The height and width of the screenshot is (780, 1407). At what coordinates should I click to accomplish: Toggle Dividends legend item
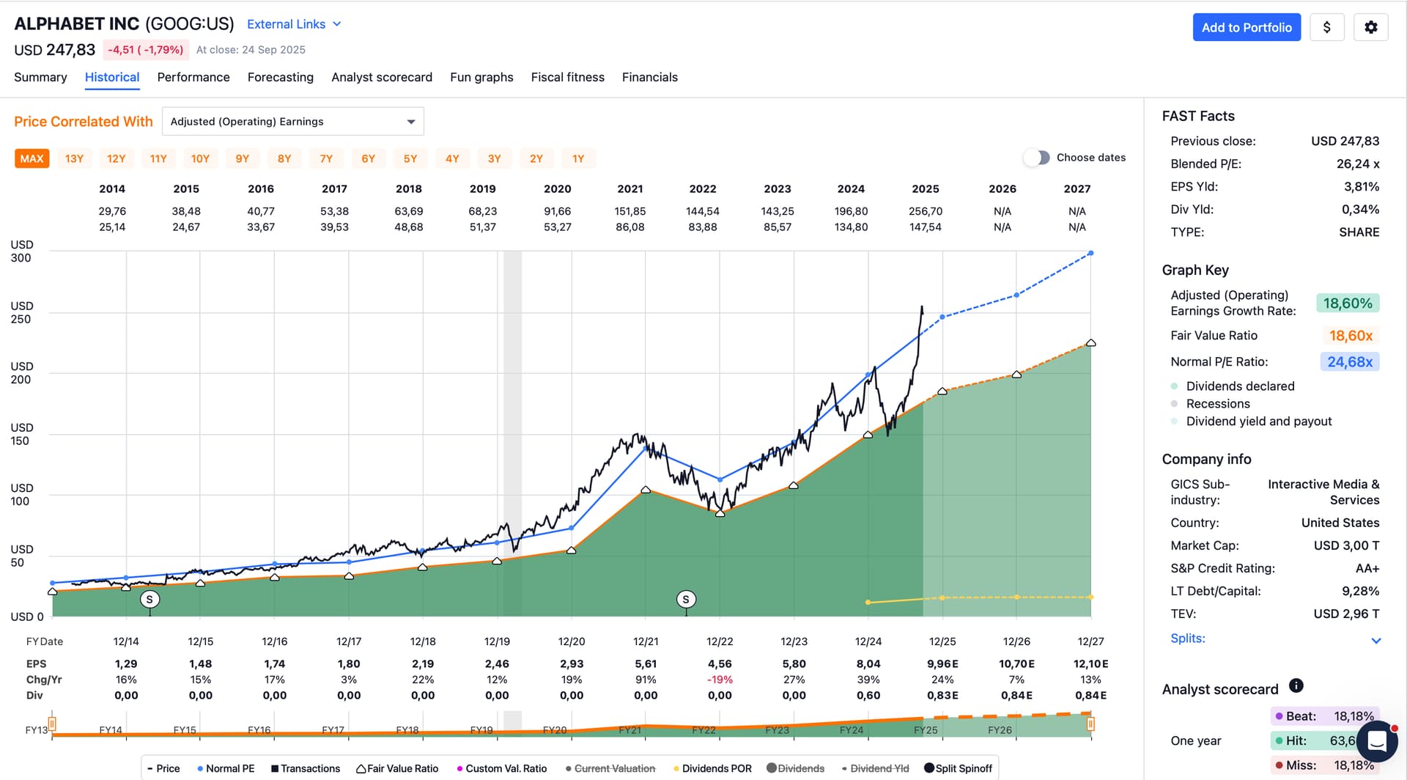(x=795, y=768)
